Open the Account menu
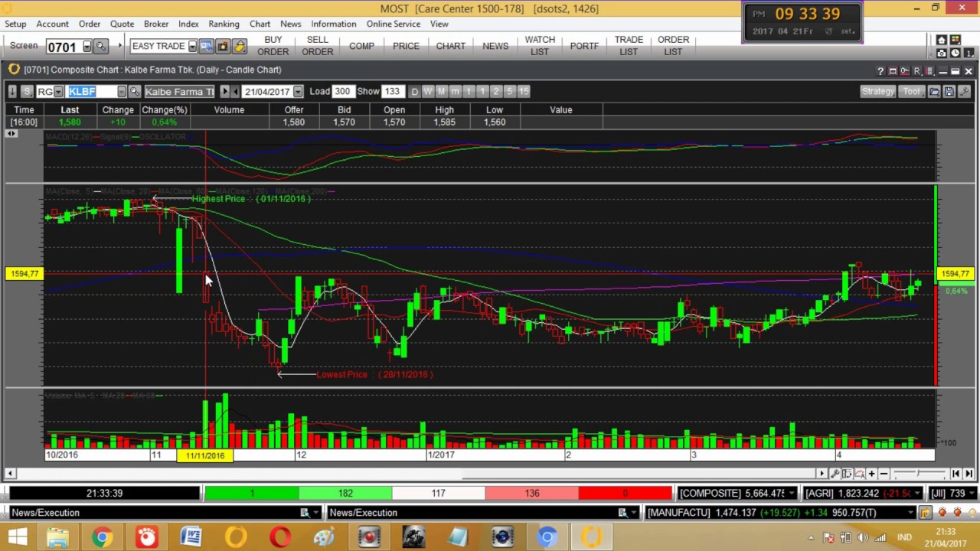 click(x=53, y=24)
